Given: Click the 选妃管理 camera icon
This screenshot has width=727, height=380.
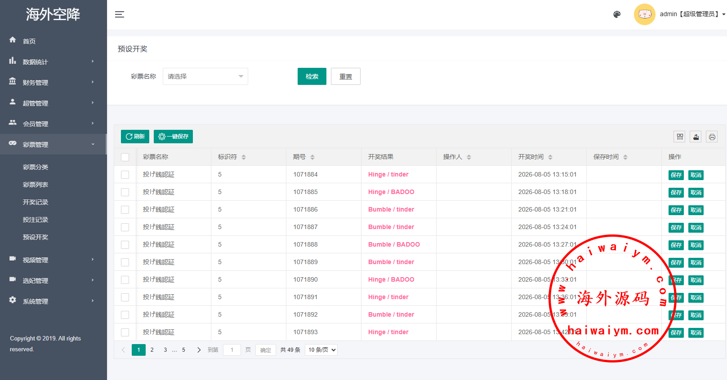Looking at the screenshot, I should [x=13, y=279].
